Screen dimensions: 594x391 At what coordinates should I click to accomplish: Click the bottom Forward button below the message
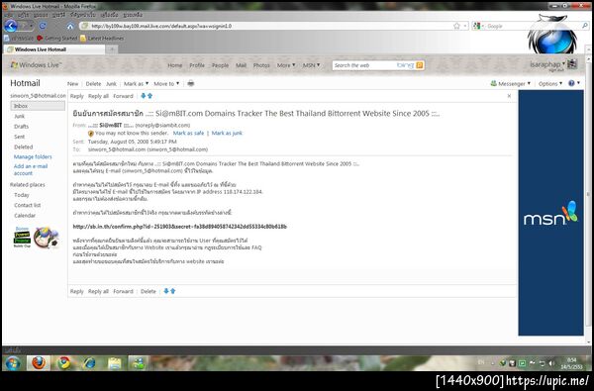click(123, 291)
